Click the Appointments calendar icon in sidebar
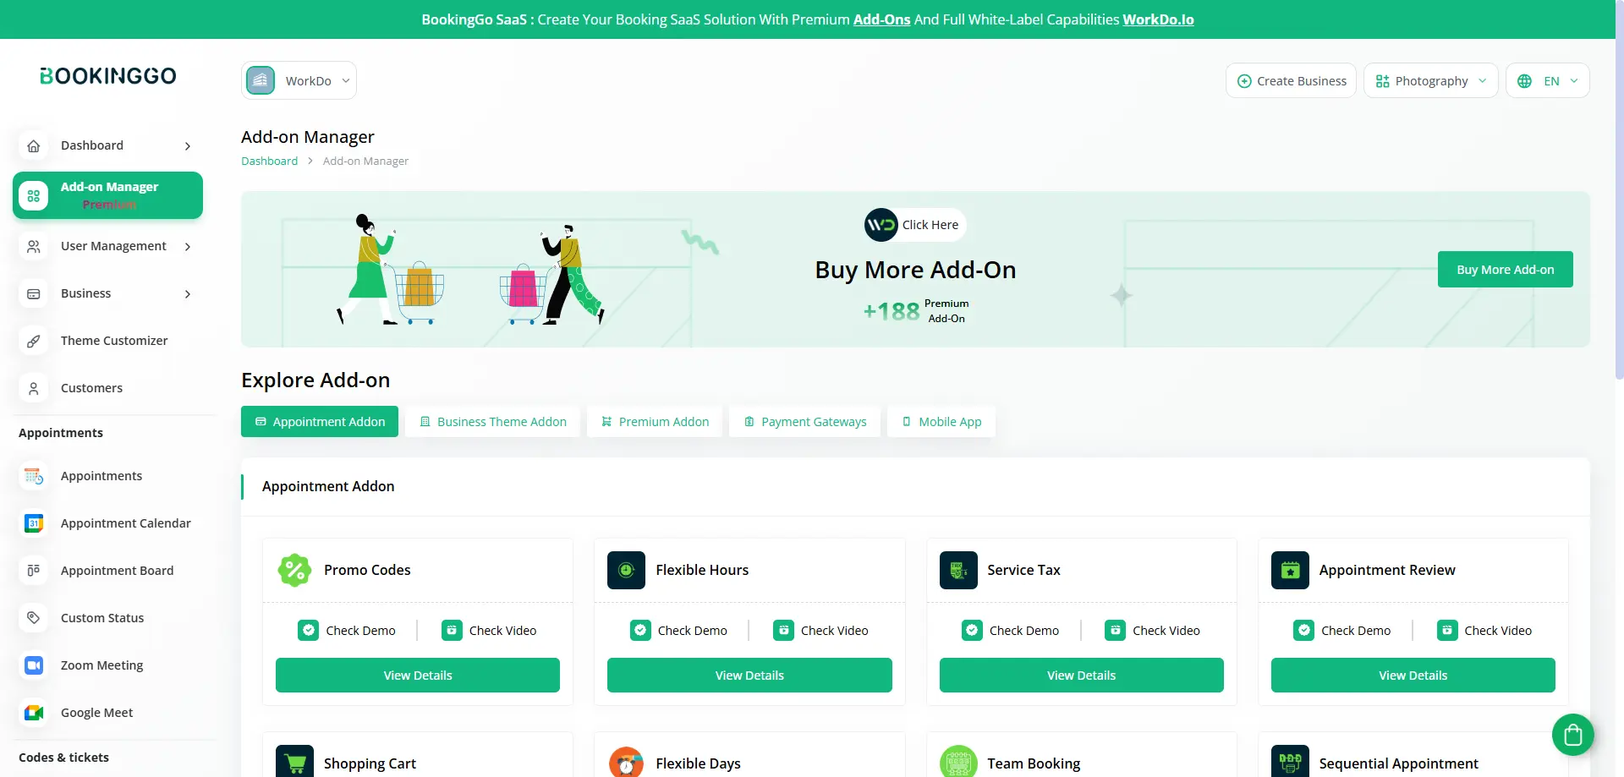This screenshot has width=1624, height=777. click(x=34, y=476)
